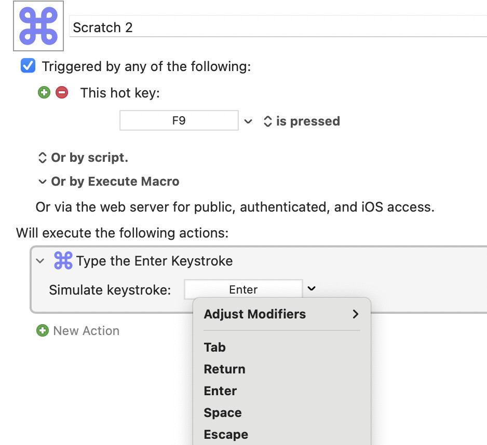The height and width of the screenshot is (445, 487).
Task: Collapse the Type the Enter Keystroke action
Action: click(40, 260)
